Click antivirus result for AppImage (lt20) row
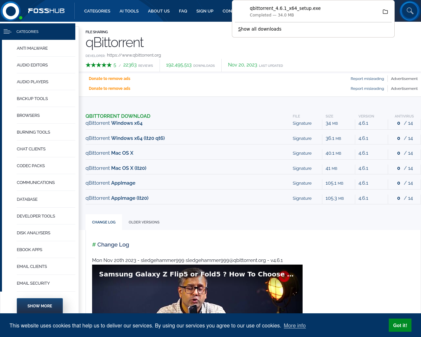The height and width of the screenshot is (337, 421). click(405, 198)
